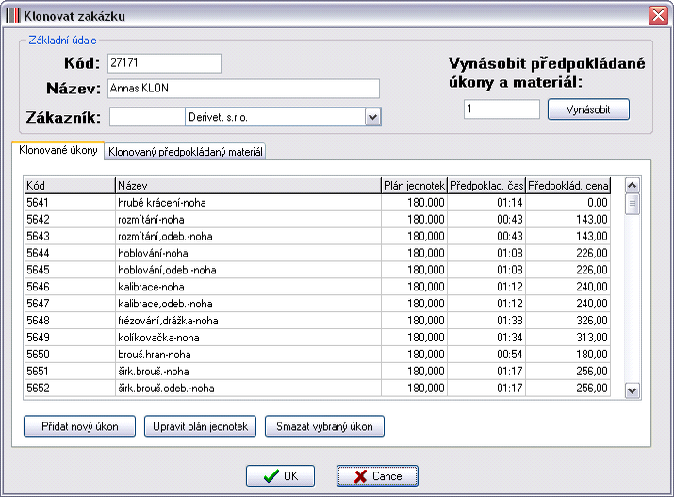Click the 01:14 time cell
Screen dimensions: 674x497
click(x=486, y=203)
